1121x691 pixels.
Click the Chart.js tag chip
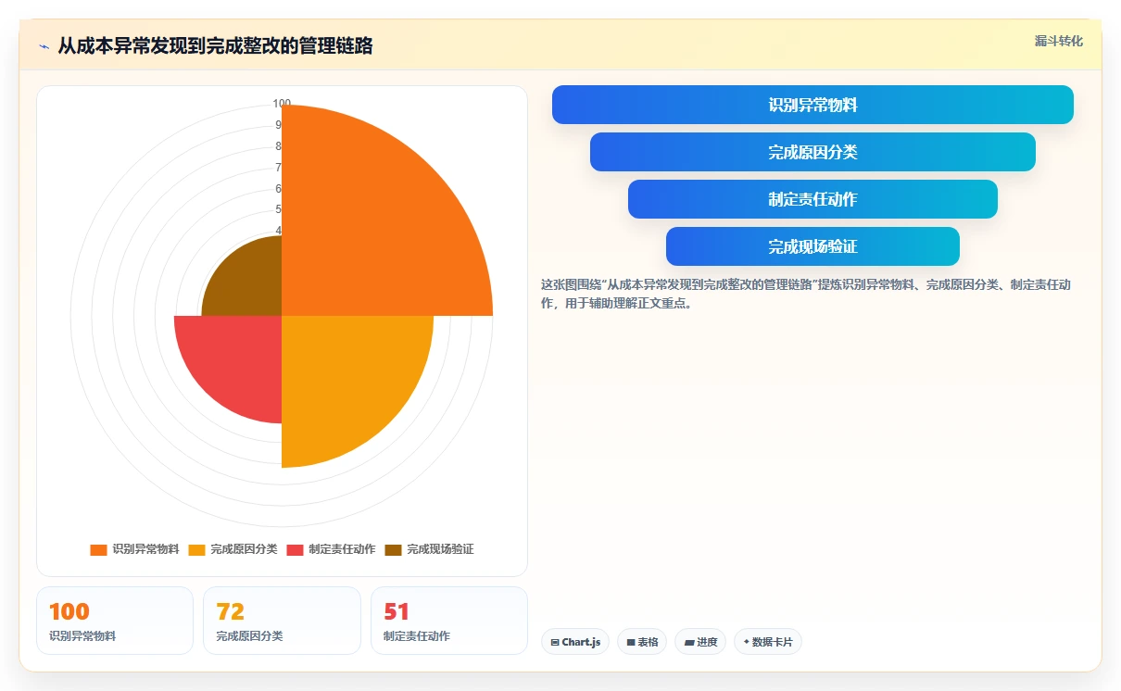[x=575, y=642]
